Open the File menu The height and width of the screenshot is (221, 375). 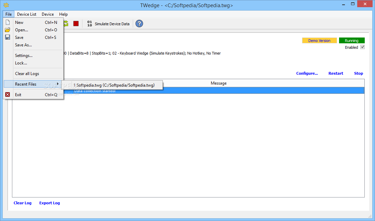(9, 14)
